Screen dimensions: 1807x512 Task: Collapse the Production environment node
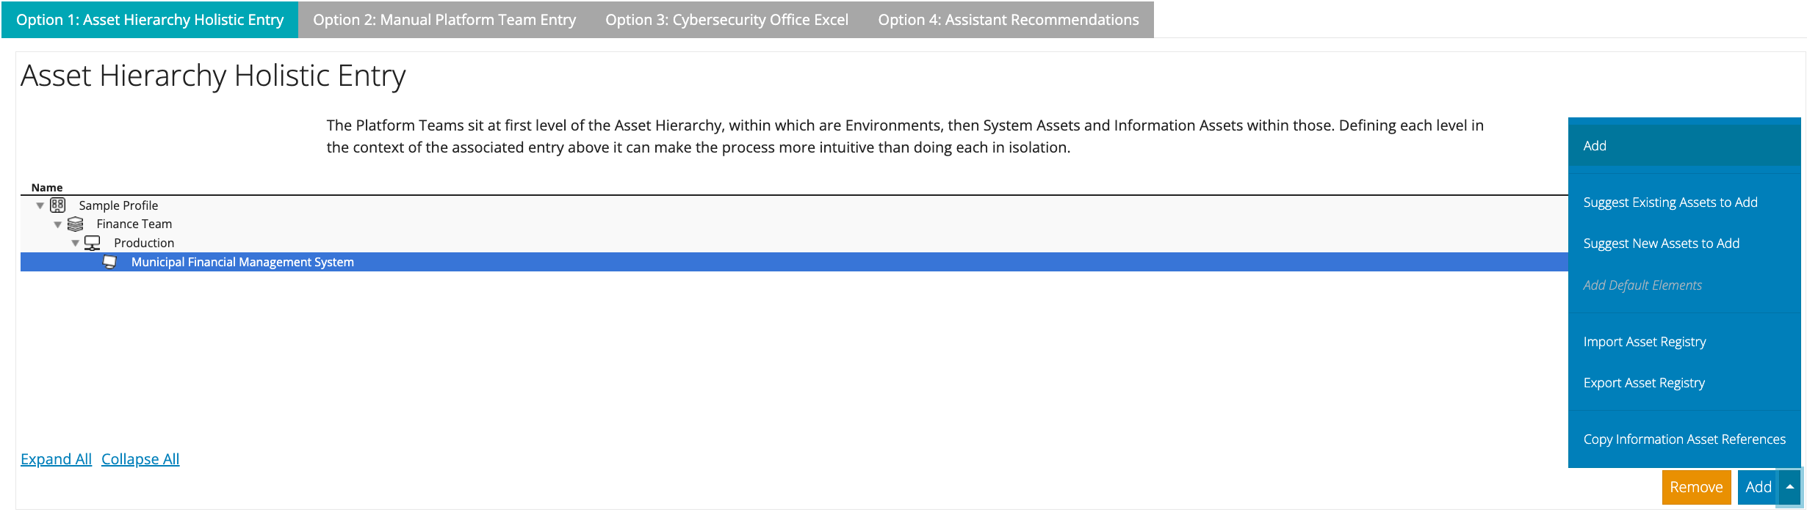76,244
